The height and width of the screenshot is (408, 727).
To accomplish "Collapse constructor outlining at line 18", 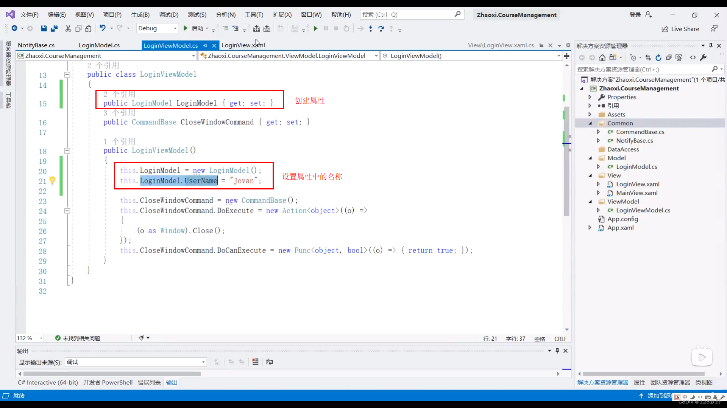I will [x=67, y=150].
